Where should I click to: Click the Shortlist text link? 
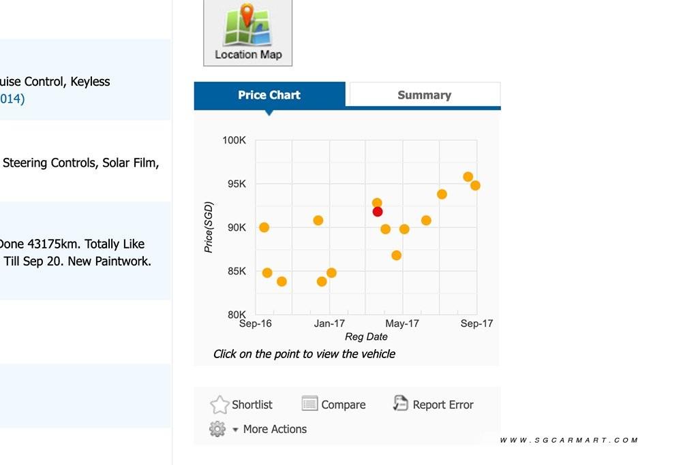click(252, 404)
